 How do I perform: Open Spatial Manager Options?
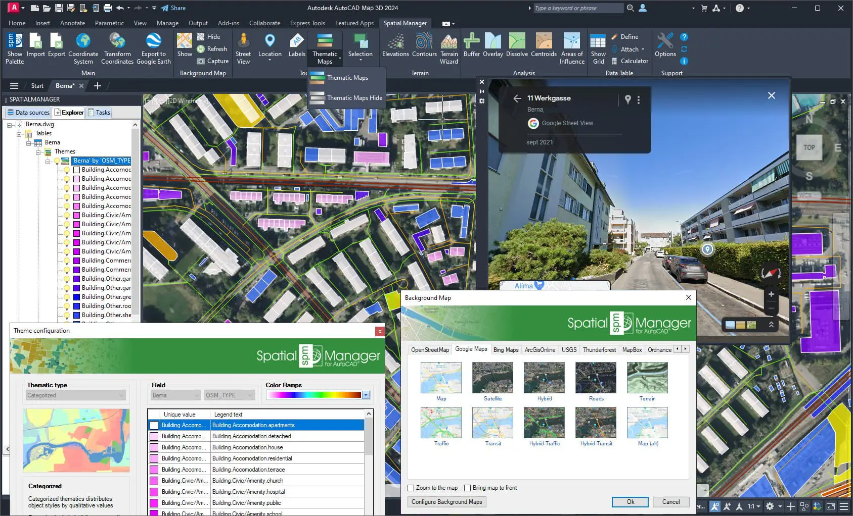[x=665, y=45]
